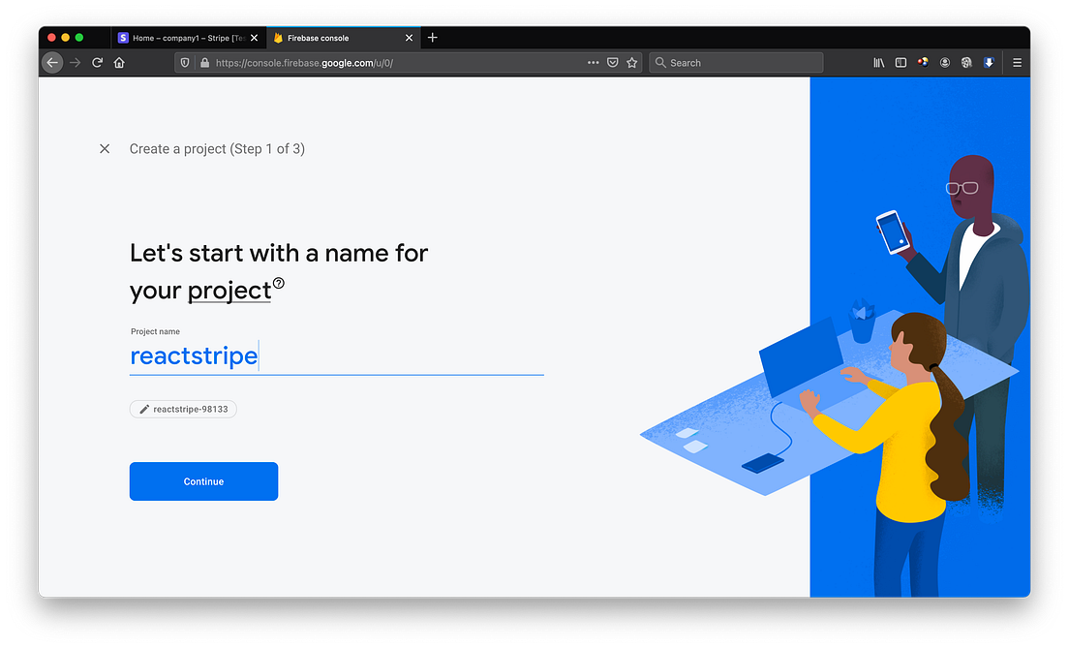Navigate back using the back arrow
Image resolution: width=1069 pixels, height=648 pixels.
click(52, 62)
